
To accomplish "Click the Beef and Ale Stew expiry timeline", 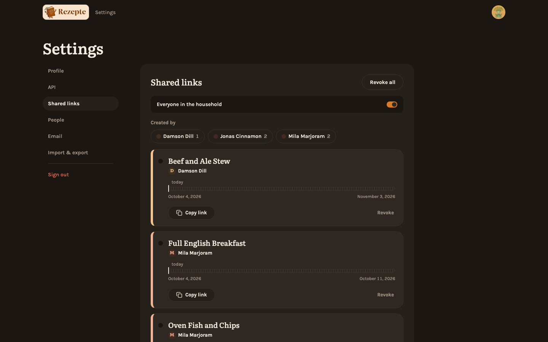I will (x=282, y=189).
